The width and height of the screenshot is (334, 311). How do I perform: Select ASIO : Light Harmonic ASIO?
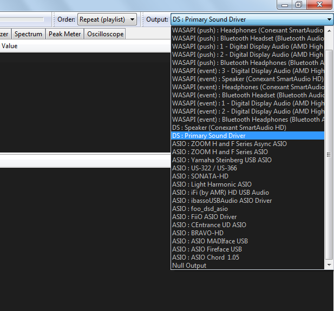tap(248, 184)
